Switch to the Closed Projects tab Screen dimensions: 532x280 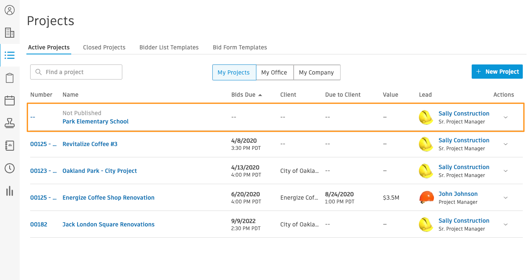pyautogui.click(x=104, y=47)
